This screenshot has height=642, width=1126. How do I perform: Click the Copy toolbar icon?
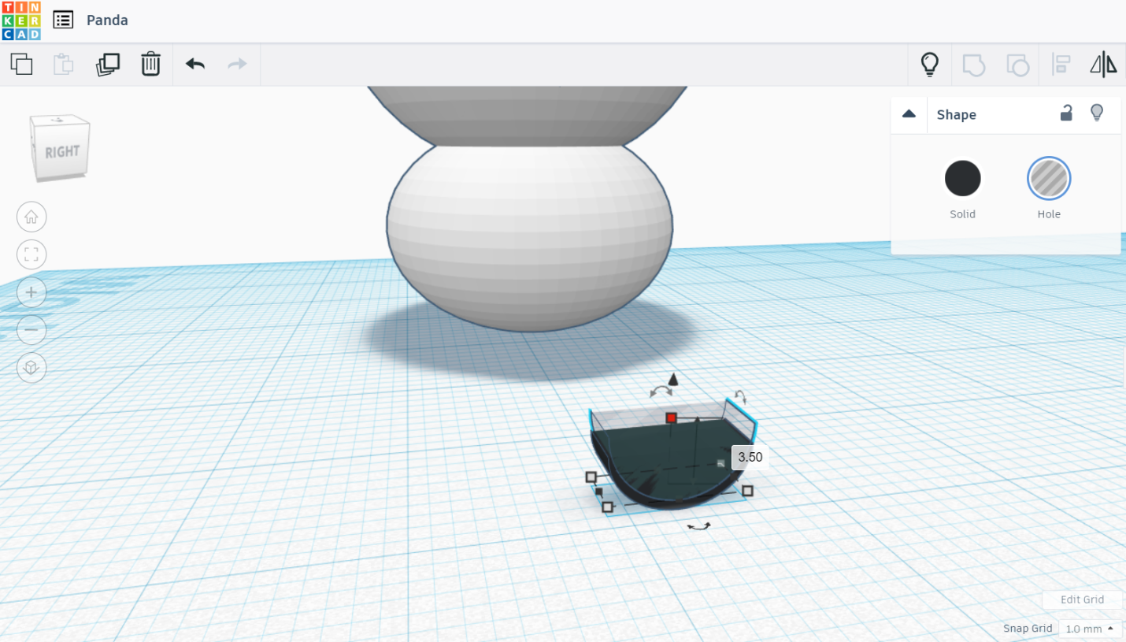tap(22, 64)
